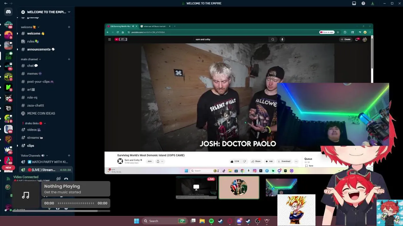Click green connection signal icon
Viewport: 403px width, 226px height.
point(8,179)
